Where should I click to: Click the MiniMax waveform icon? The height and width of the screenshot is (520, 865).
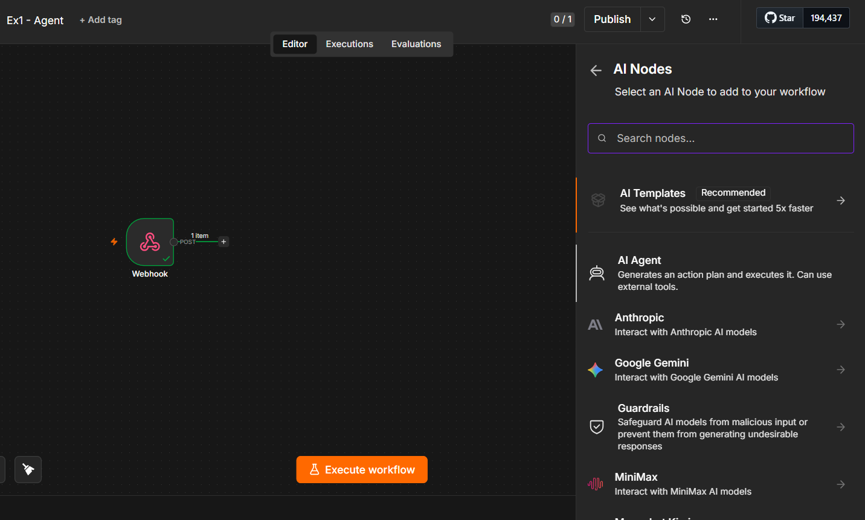point(595,484)
